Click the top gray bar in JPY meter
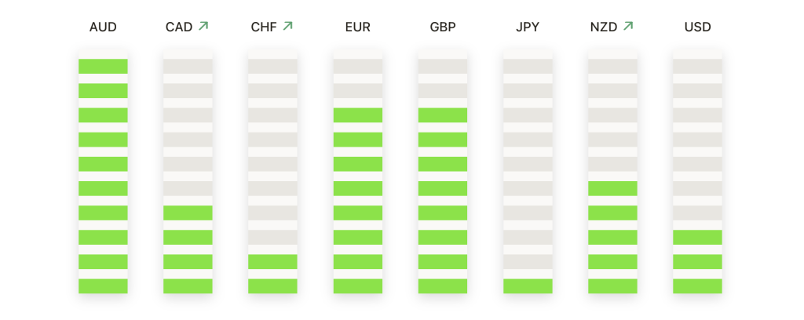Image resolution: width=804 pixels, height=320 pixels. [x=528, y=66]
